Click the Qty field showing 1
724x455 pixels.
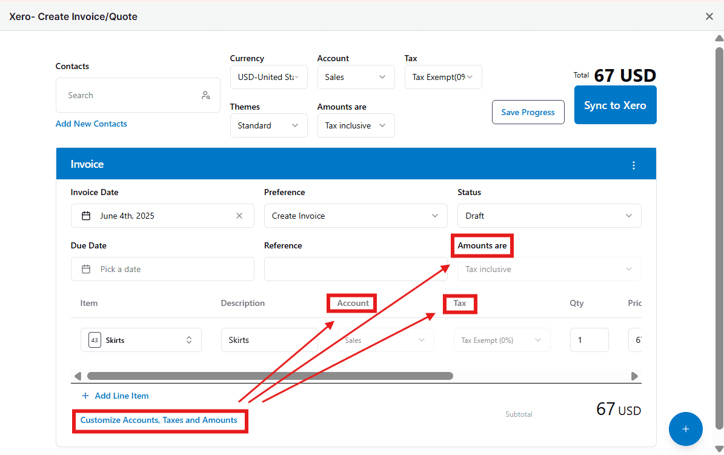click(x=589, y=340)
